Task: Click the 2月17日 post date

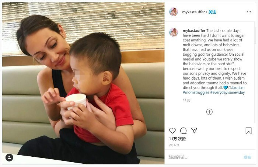Action: tap(174, 145)
